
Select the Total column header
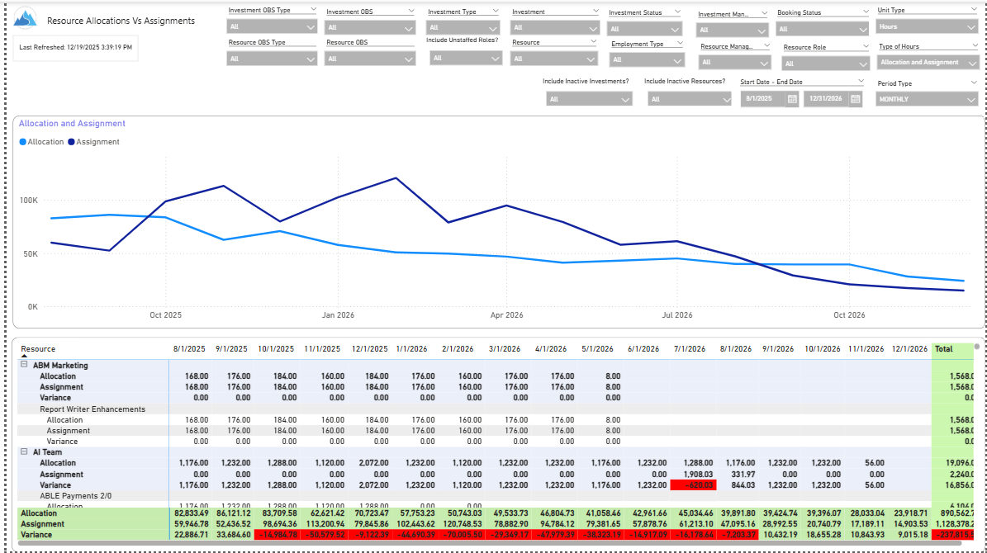pyautogui.click(x=943, y=349)
